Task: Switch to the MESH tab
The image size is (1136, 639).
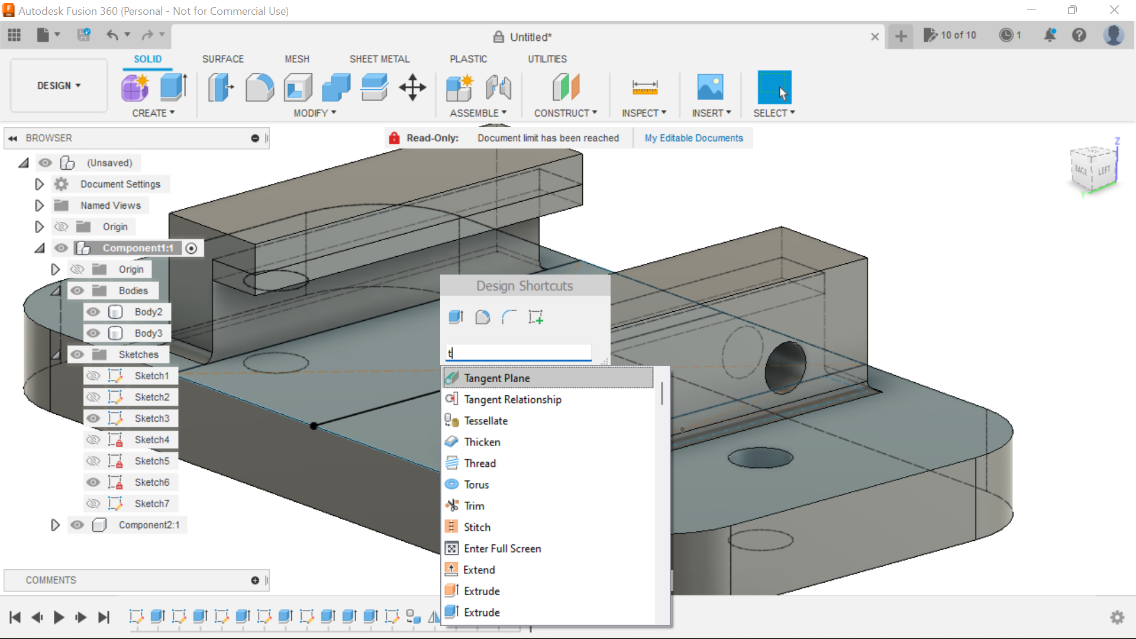Action: tap(297, 59)
